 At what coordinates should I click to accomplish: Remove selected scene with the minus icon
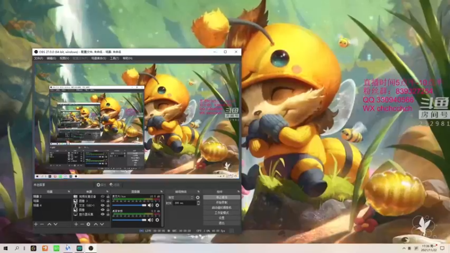point(42,224)
